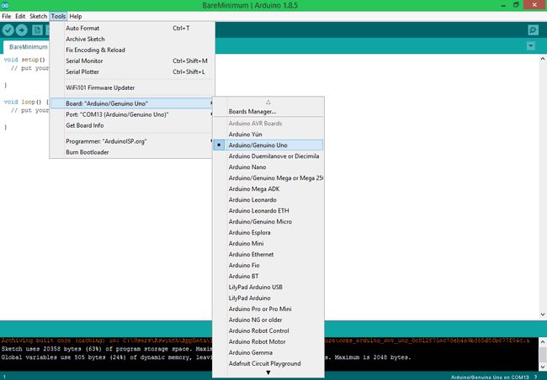
Task: Expand the Programmer ArduinoISP.org submenu
Action: tap(132, 141)
